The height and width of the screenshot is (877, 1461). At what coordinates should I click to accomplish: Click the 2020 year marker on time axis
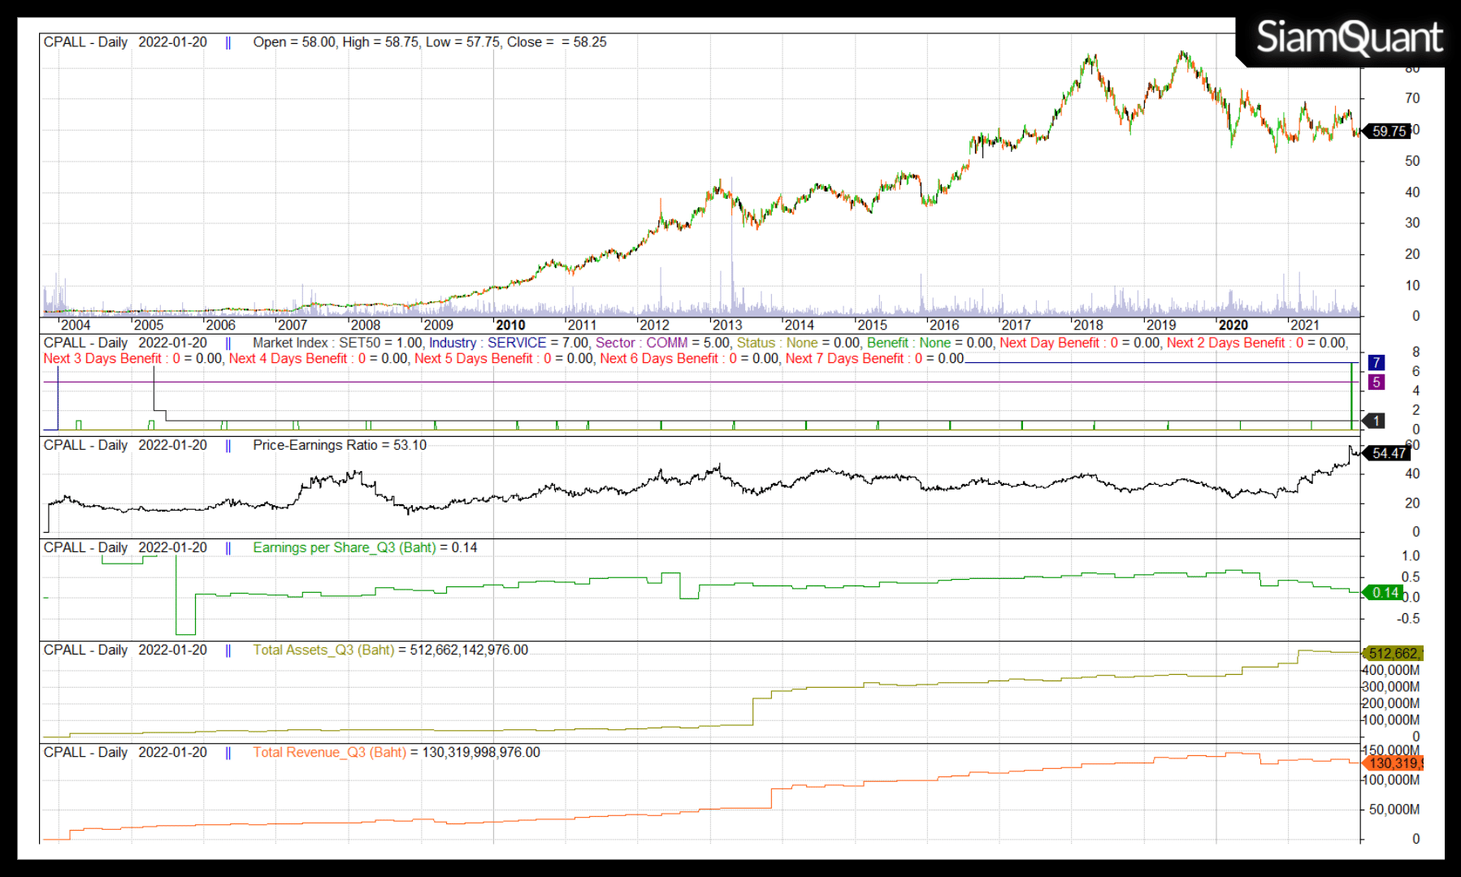coord(1233,325)
